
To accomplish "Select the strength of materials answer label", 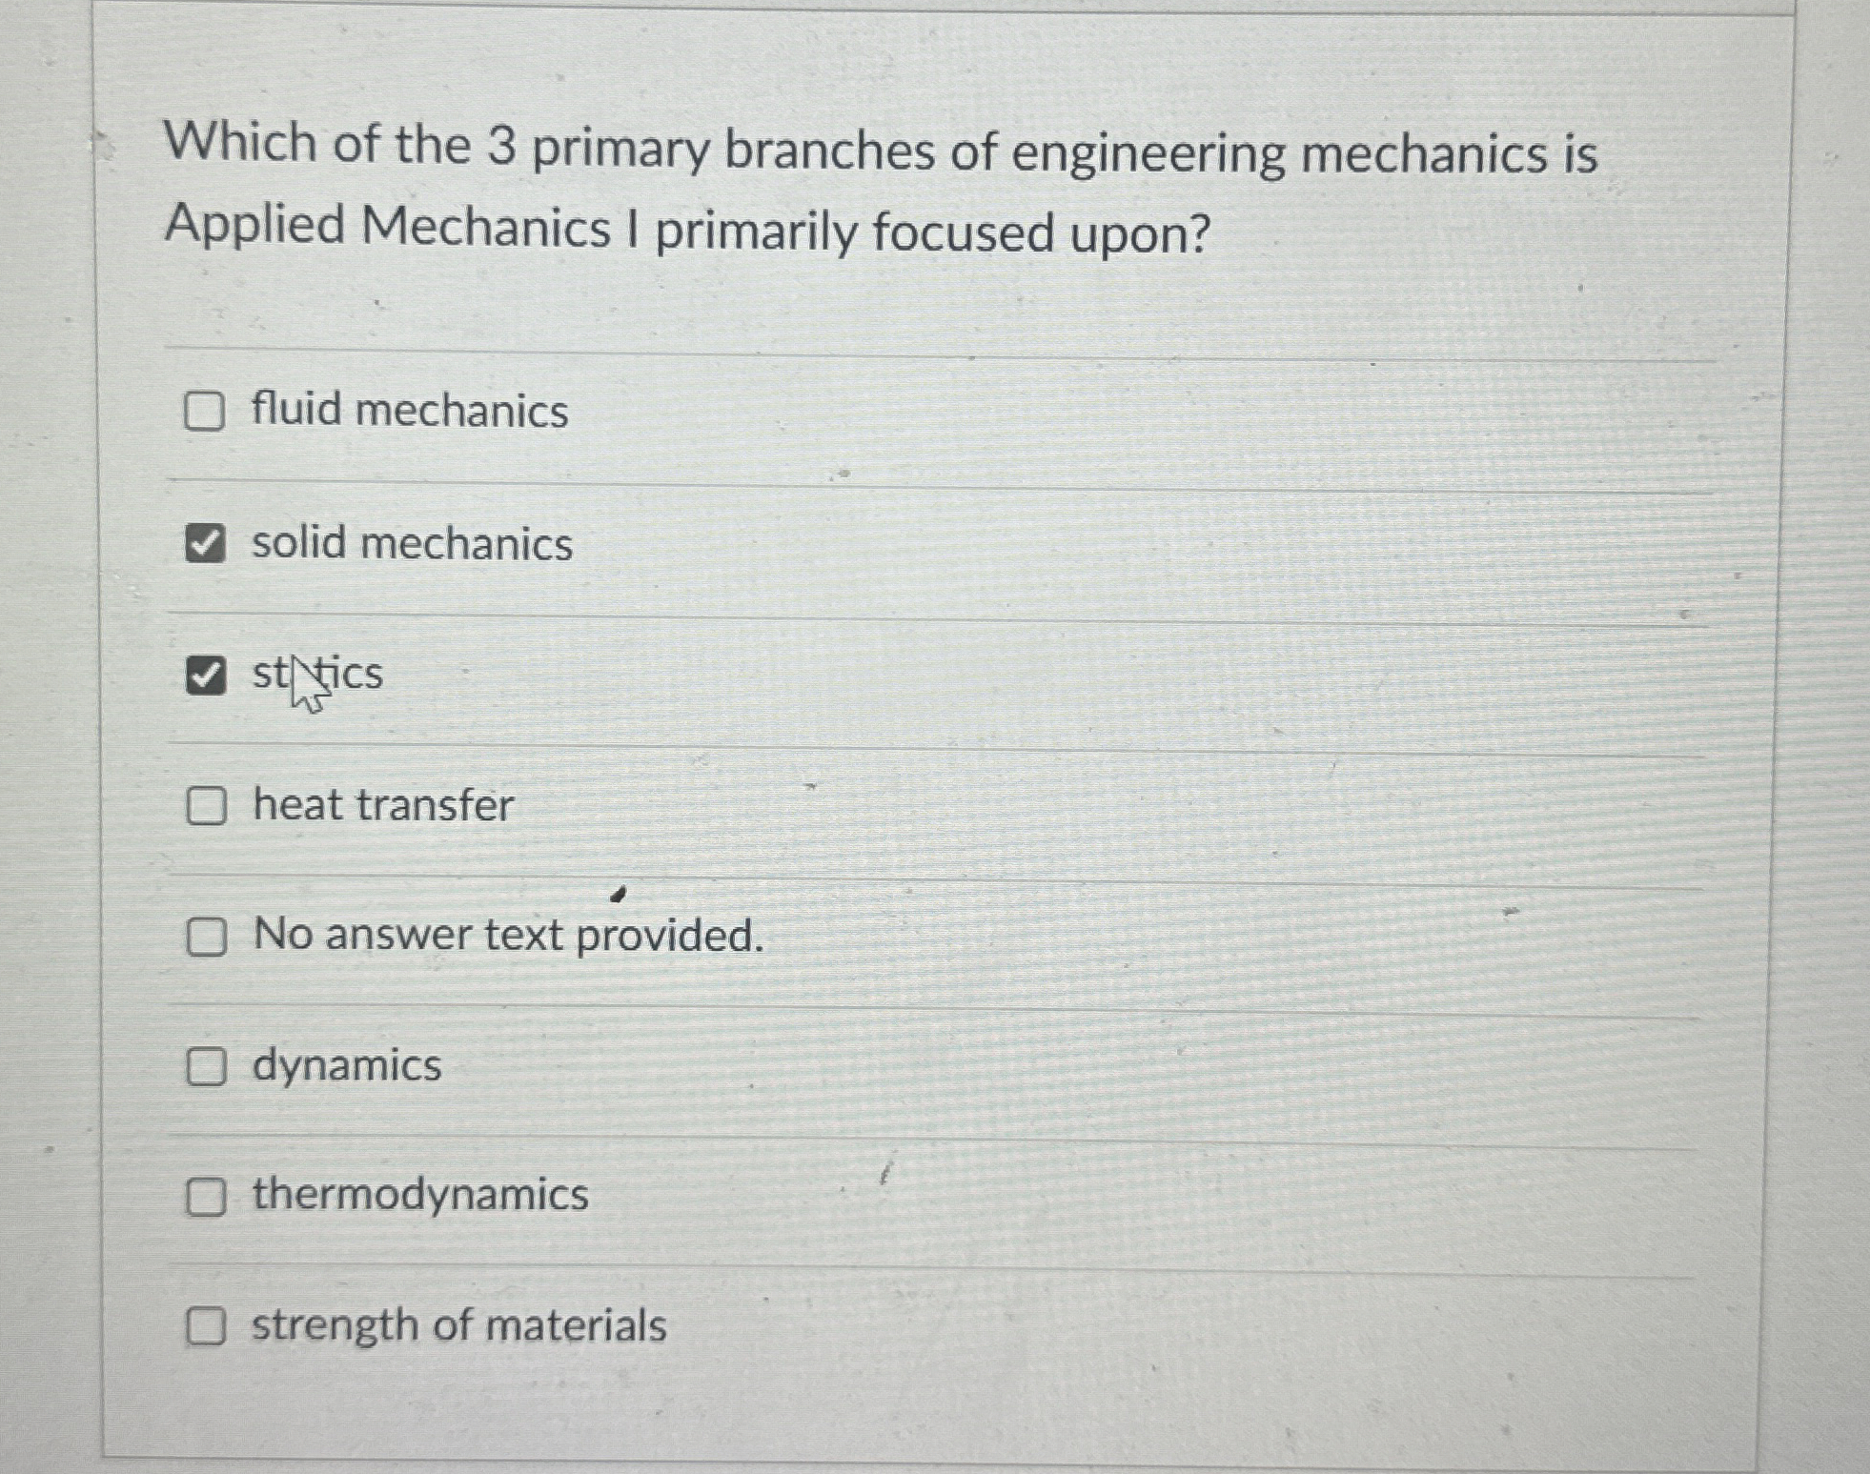I will click(458, 1324).
